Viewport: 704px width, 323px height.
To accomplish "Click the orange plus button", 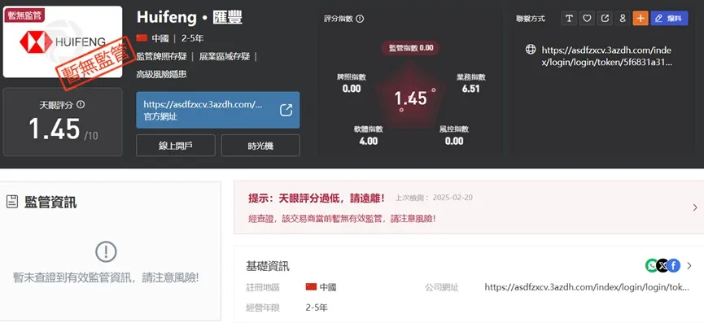I will (x=641, y=19).
